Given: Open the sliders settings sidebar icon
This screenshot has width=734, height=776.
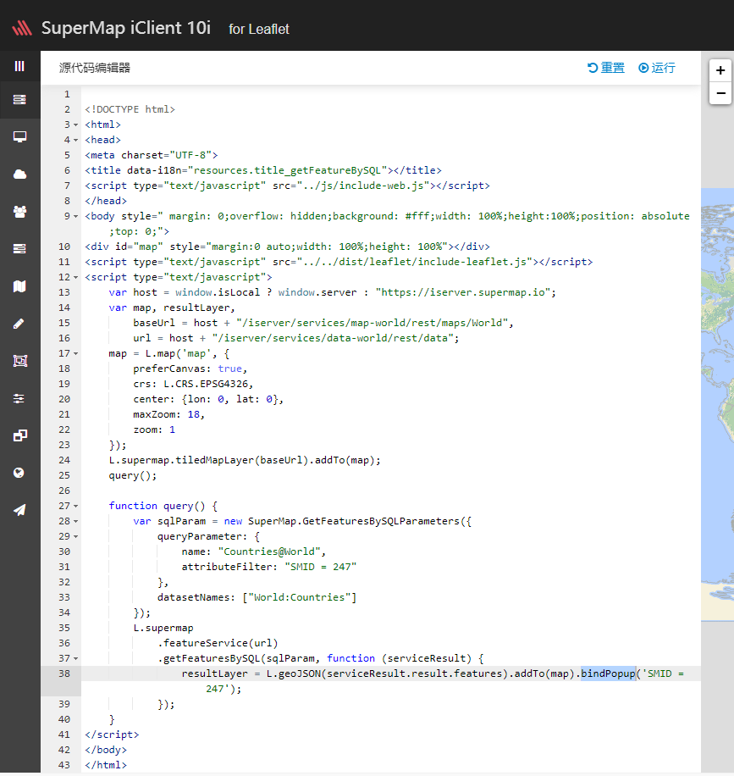Looking at the screenshot, I should click(19, 398).
